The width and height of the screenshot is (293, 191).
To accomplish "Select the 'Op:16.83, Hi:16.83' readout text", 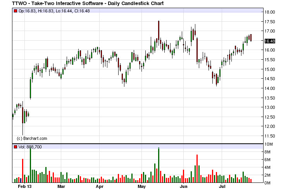I will [x=36, y=11].
